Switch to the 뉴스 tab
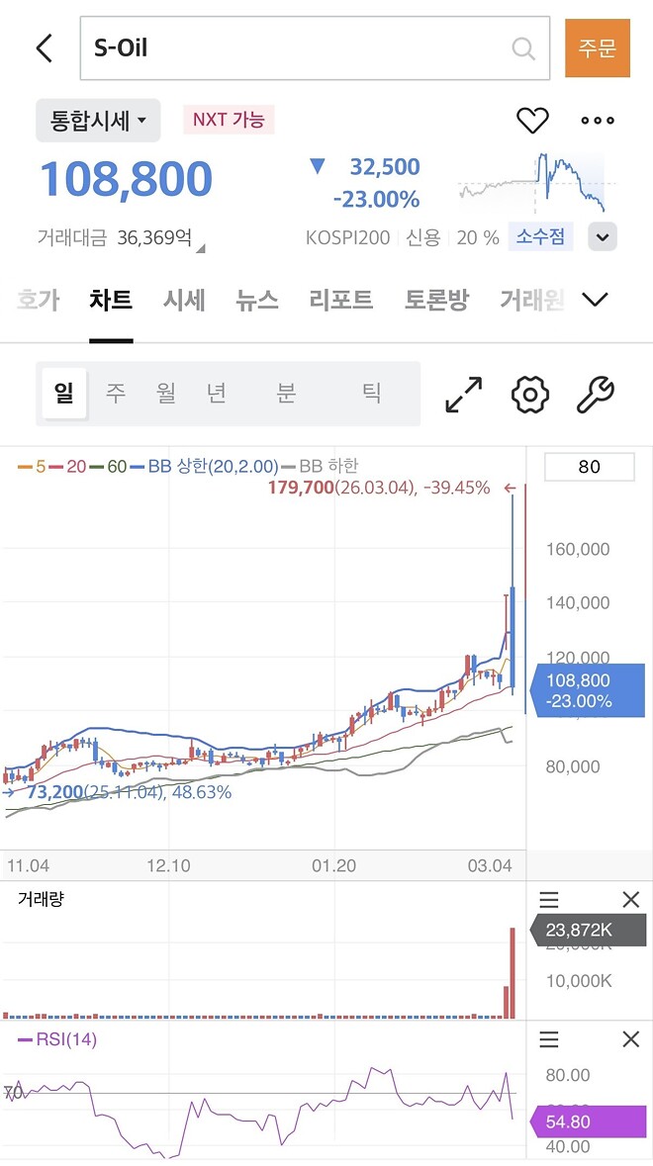Image resolution: width=653 pixels, height=1166 pixels. point(255,300)
